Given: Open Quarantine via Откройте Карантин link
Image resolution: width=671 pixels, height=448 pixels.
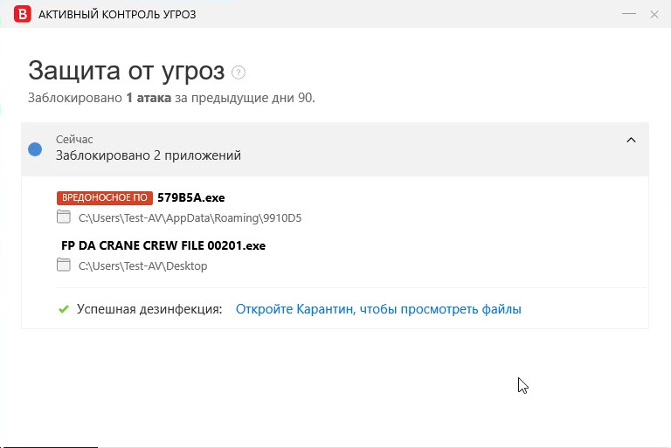Looking at the screenshot, I should [378, 309].
